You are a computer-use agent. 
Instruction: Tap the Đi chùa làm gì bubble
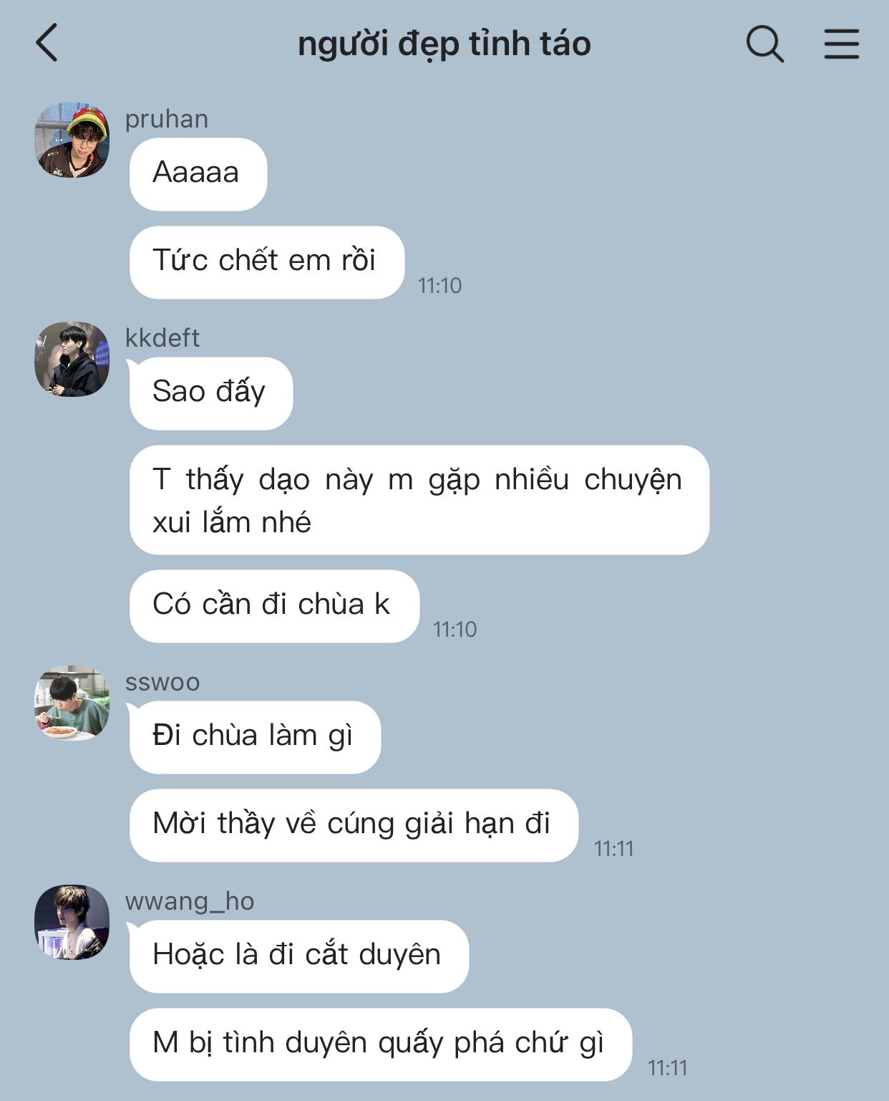255,737
